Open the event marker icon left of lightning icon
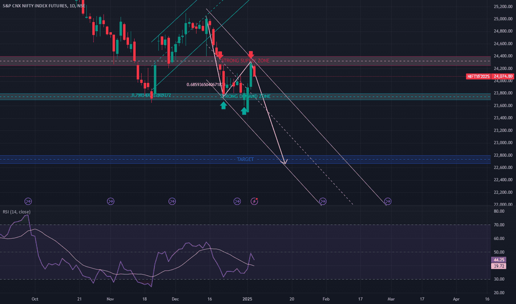The height and width of the screenshot is (304, 516). [237, 201]
